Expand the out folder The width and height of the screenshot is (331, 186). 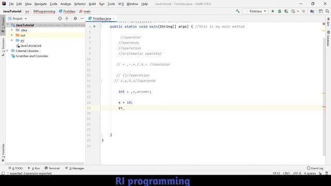(x=12, y=35)
